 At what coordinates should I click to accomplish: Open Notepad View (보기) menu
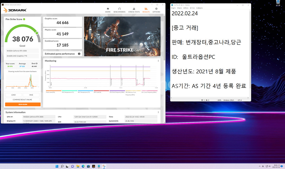[x=192, y=8]
